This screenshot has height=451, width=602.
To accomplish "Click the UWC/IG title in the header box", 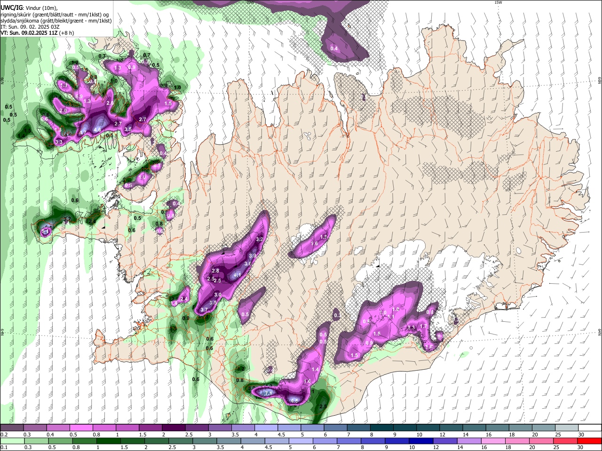I will [11, 8].
